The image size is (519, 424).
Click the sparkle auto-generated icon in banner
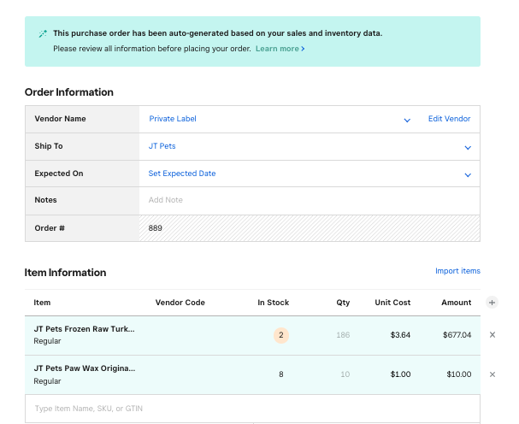click(42, 34)
